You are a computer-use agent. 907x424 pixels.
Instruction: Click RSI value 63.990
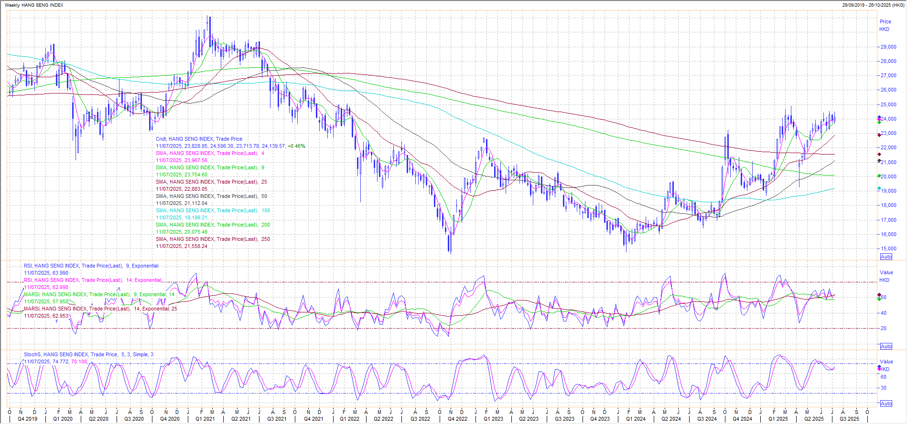click(x=46, y=273)
